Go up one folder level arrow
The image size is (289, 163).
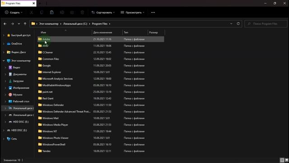click(x=25, y=24)
